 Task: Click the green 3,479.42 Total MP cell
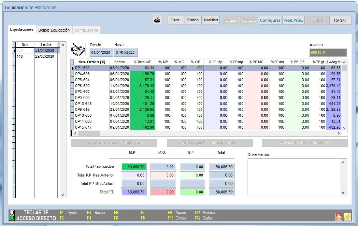coord(142,86)
